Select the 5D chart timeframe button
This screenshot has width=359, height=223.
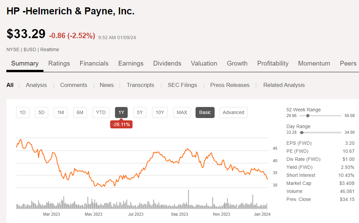(x=41, y=112)
